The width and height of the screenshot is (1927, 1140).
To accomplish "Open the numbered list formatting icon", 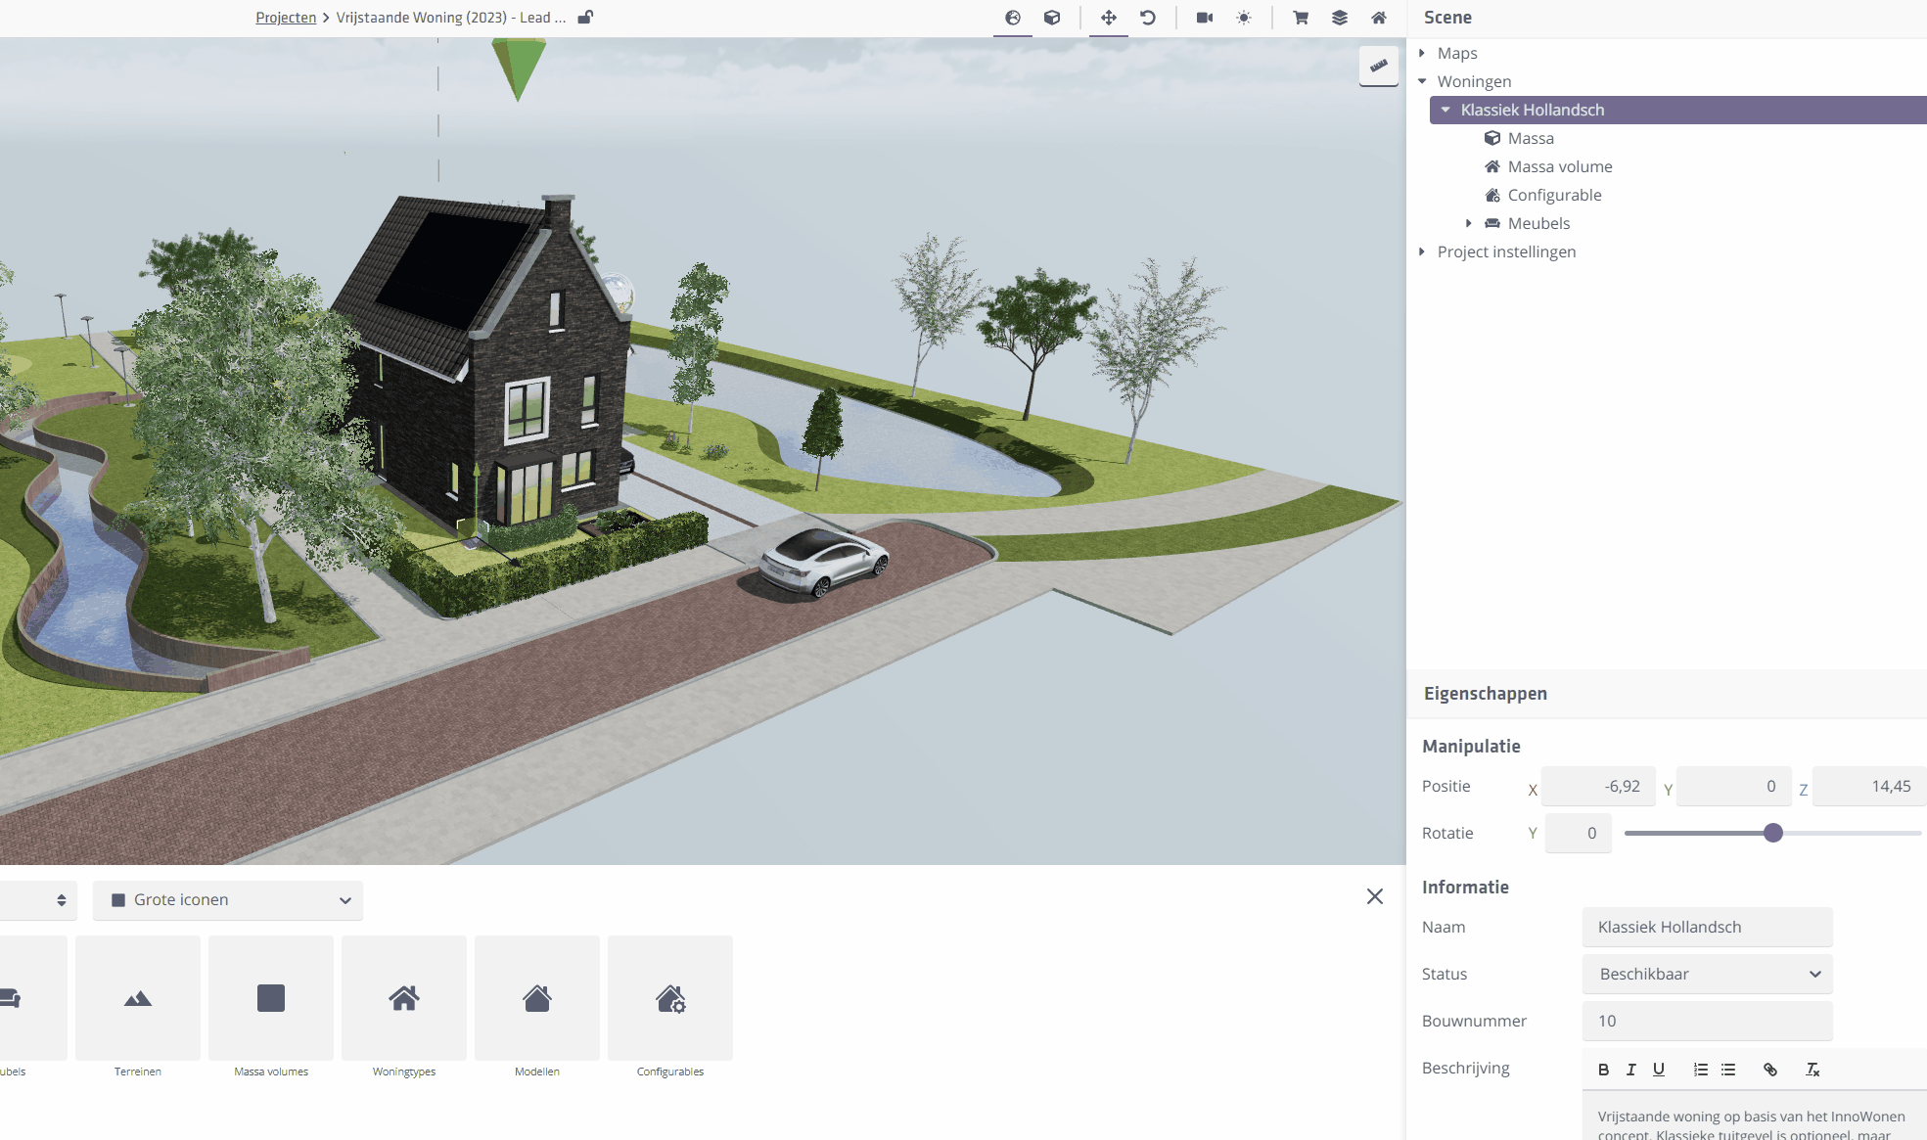I will click(1700, 1069).
